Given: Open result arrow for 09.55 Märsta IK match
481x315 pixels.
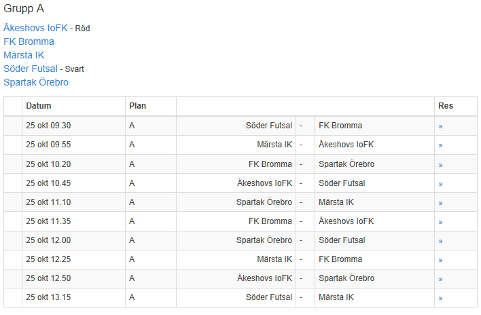Looking at the screenshot, I should click(440, 145).
